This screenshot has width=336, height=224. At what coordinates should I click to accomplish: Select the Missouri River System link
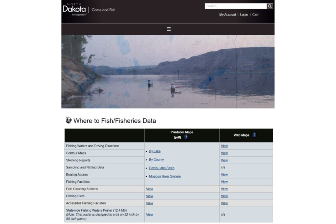(165, 176)
